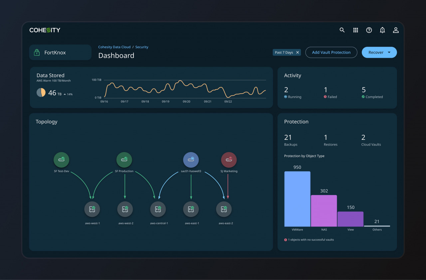Click the Failed status icon

(x=325, y=97)
